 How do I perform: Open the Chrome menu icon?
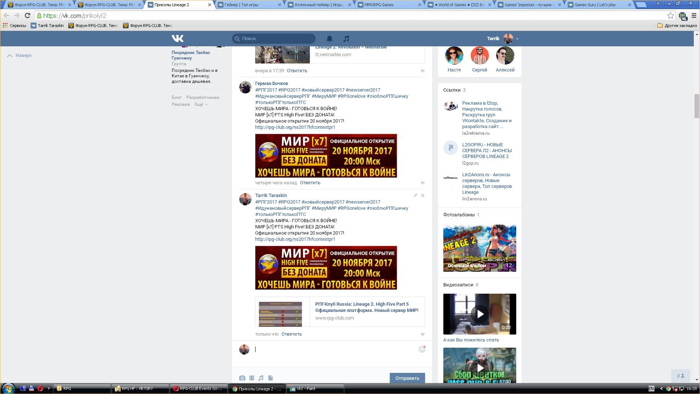(694, 16)
